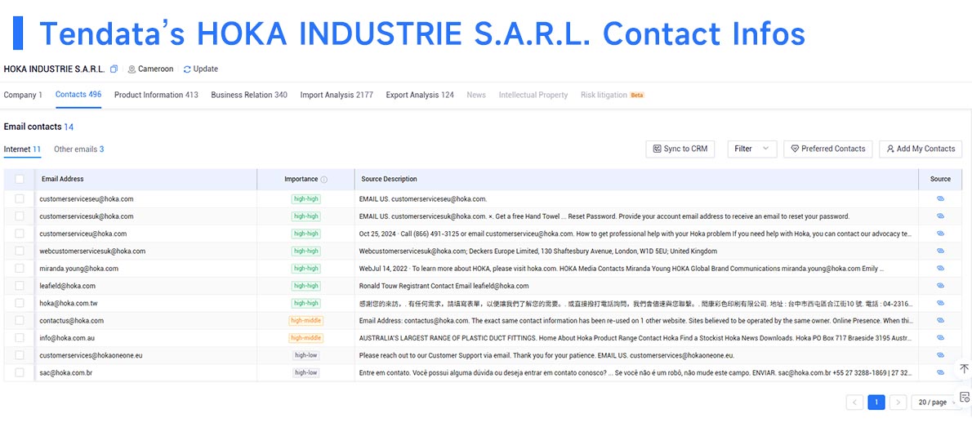Screen dimensions: 972x423
Task: Check the box for info@hoka.com.au
Action: pos(20,337)
